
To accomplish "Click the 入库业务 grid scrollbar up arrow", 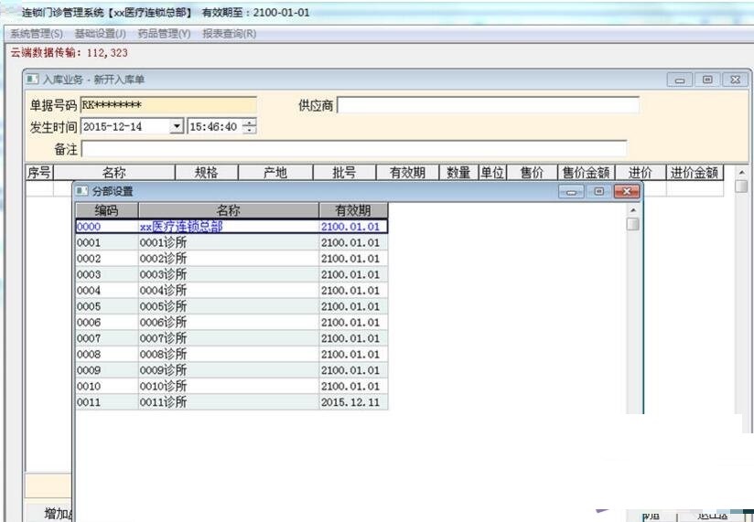I will [741, 172].
